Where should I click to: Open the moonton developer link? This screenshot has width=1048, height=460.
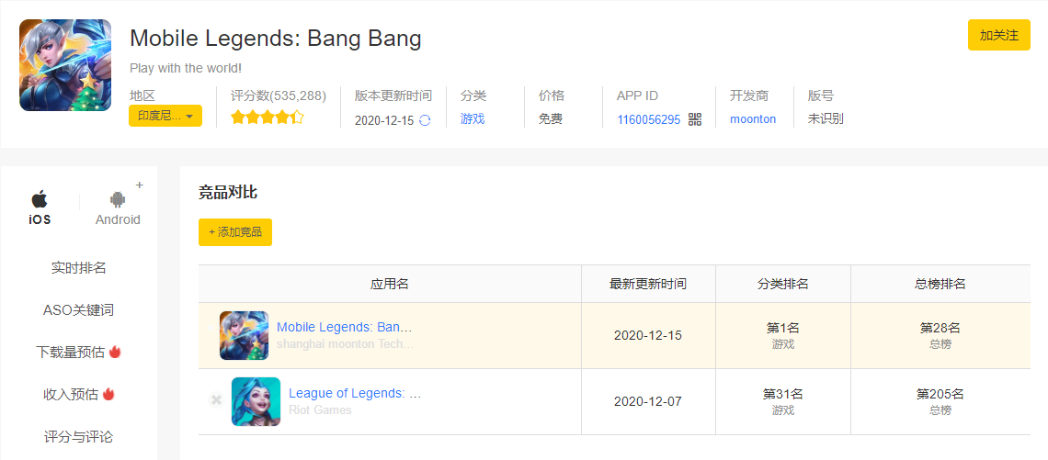(x=753, y=119)
